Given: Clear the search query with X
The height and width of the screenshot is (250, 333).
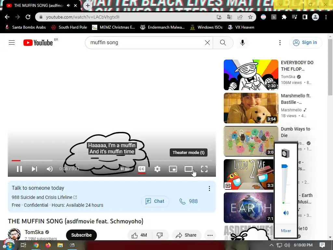Looking at the screenshot, I should tap(207, 43).
